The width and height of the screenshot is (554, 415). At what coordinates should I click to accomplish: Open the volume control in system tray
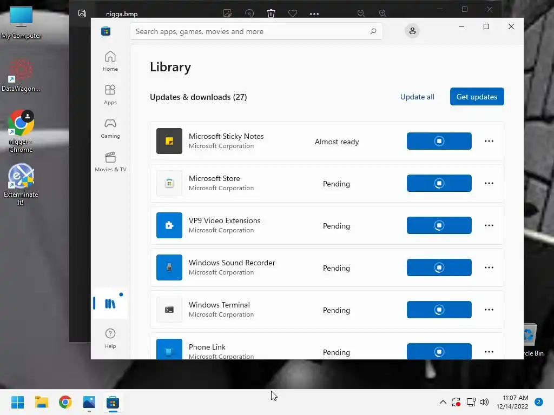click(x=484, y=402)
